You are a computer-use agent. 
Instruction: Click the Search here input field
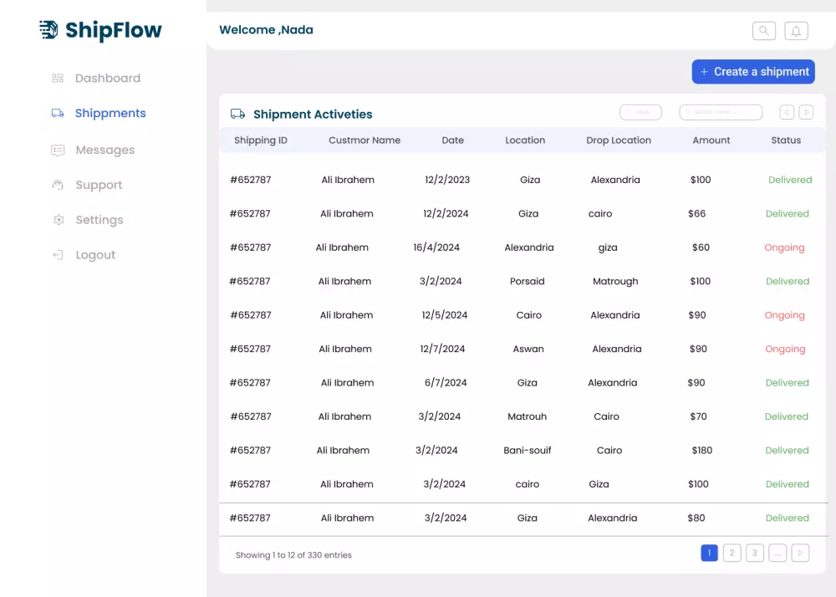[x=721, y=112]
